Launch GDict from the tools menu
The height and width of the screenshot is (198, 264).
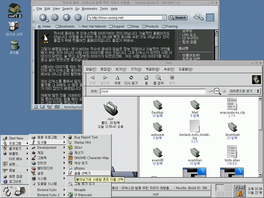[x=89, y=147]
